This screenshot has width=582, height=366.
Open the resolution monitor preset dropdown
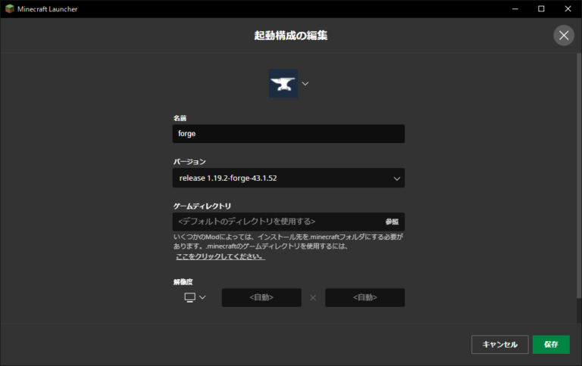point(195,297)
